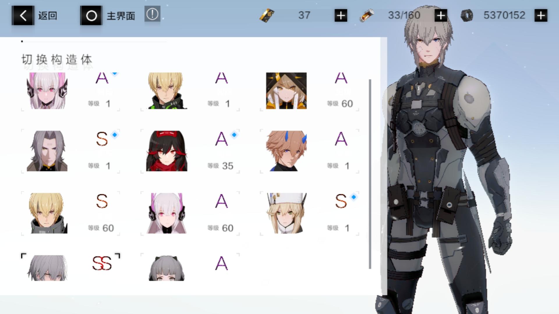Click the nut currency icon
559x314 pixels.
click(x=467, y=15)
